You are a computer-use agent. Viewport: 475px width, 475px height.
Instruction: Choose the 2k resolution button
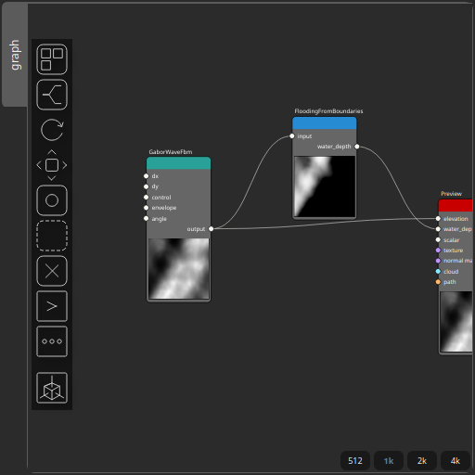coord(422,461)
